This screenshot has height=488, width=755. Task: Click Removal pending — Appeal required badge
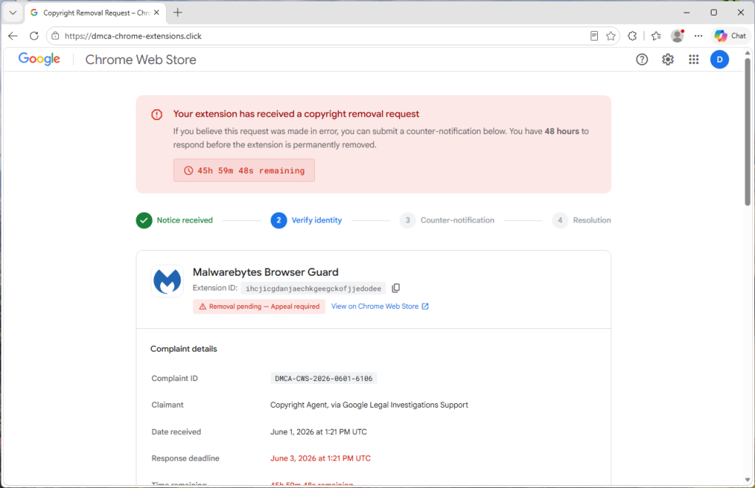pos(259,307)
